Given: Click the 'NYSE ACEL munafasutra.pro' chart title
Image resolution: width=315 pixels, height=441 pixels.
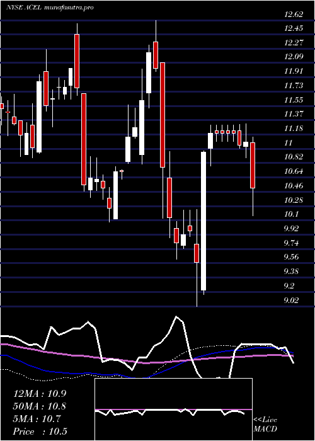Looking at the screenshot, I should coord(50,8).
